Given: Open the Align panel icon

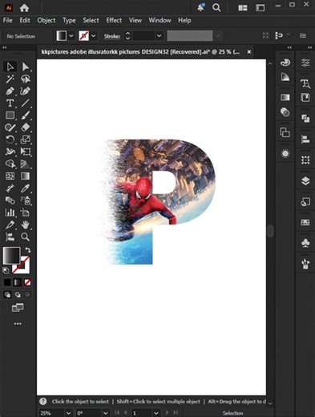Looking at the screenshot, I should (305, 139).
